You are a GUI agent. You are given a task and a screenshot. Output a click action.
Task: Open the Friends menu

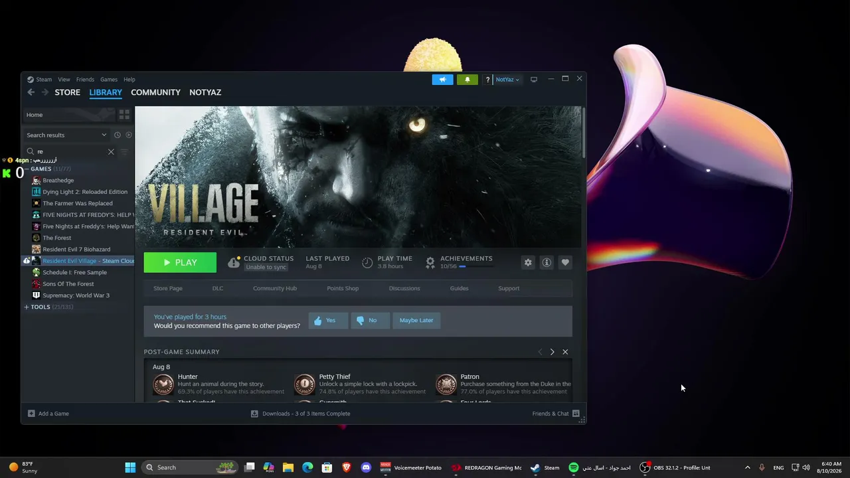(x=85, y=80)
